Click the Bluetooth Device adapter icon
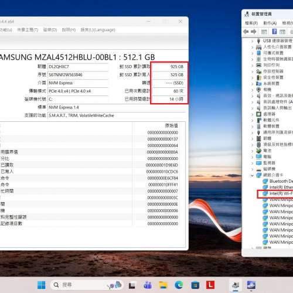The image size is (293, 293). pos(265,181)
